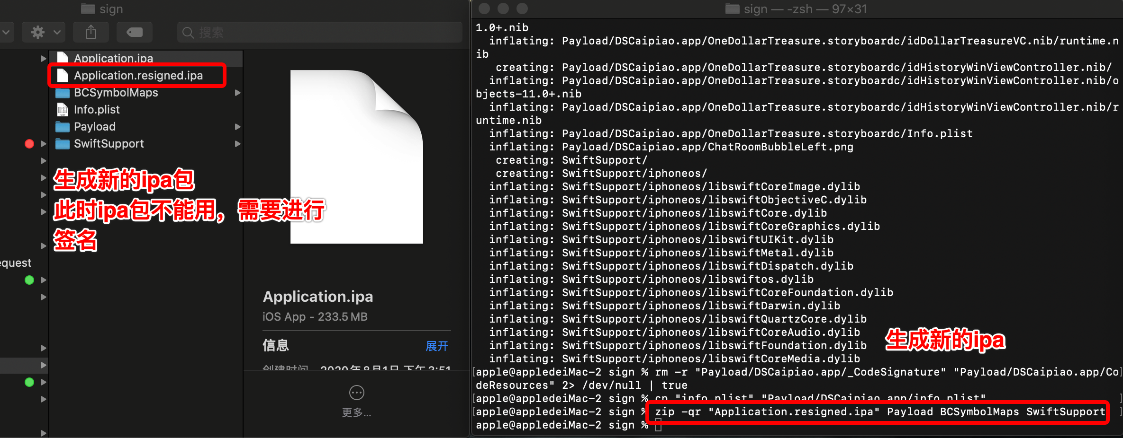
Task: Focus the 搜索 search field in Finder
Action: (x=320, y=32)
